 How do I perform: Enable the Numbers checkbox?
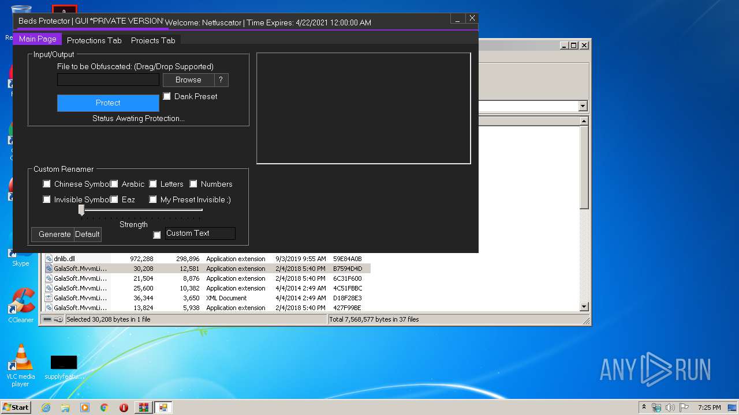pos(193,184)
